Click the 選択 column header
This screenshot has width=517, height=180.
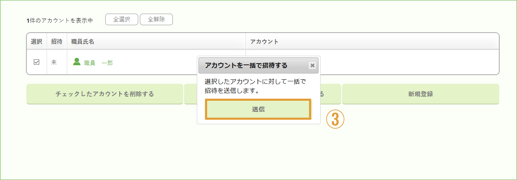tap(36, 42)
